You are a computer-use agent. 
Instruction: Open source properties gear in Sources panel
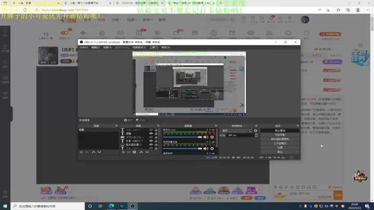pos(135,152)
